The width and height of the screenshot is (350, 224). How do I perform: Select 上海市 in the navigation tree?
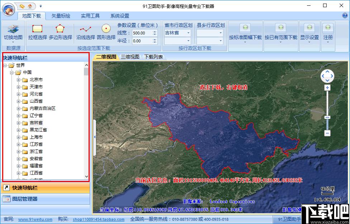[x=36, y=137]
